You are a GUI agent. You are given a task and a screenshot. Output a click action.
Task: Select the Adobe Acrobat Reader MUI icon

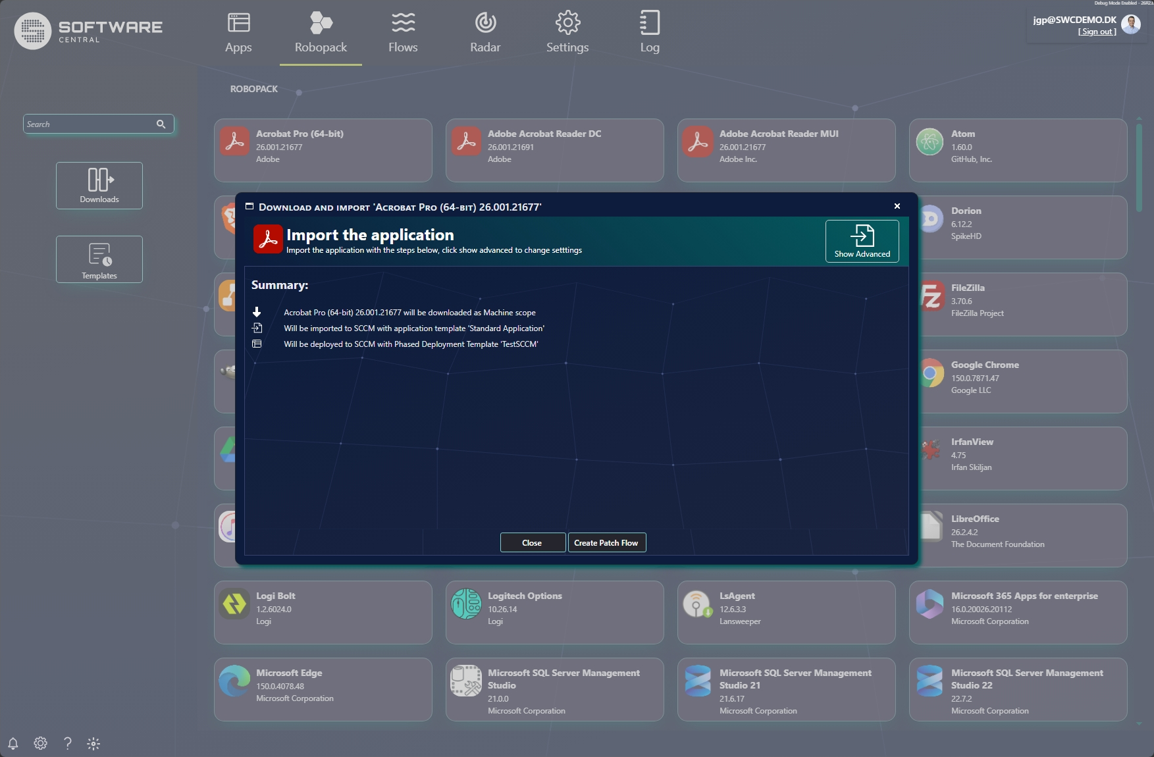[x=698, y=142]
